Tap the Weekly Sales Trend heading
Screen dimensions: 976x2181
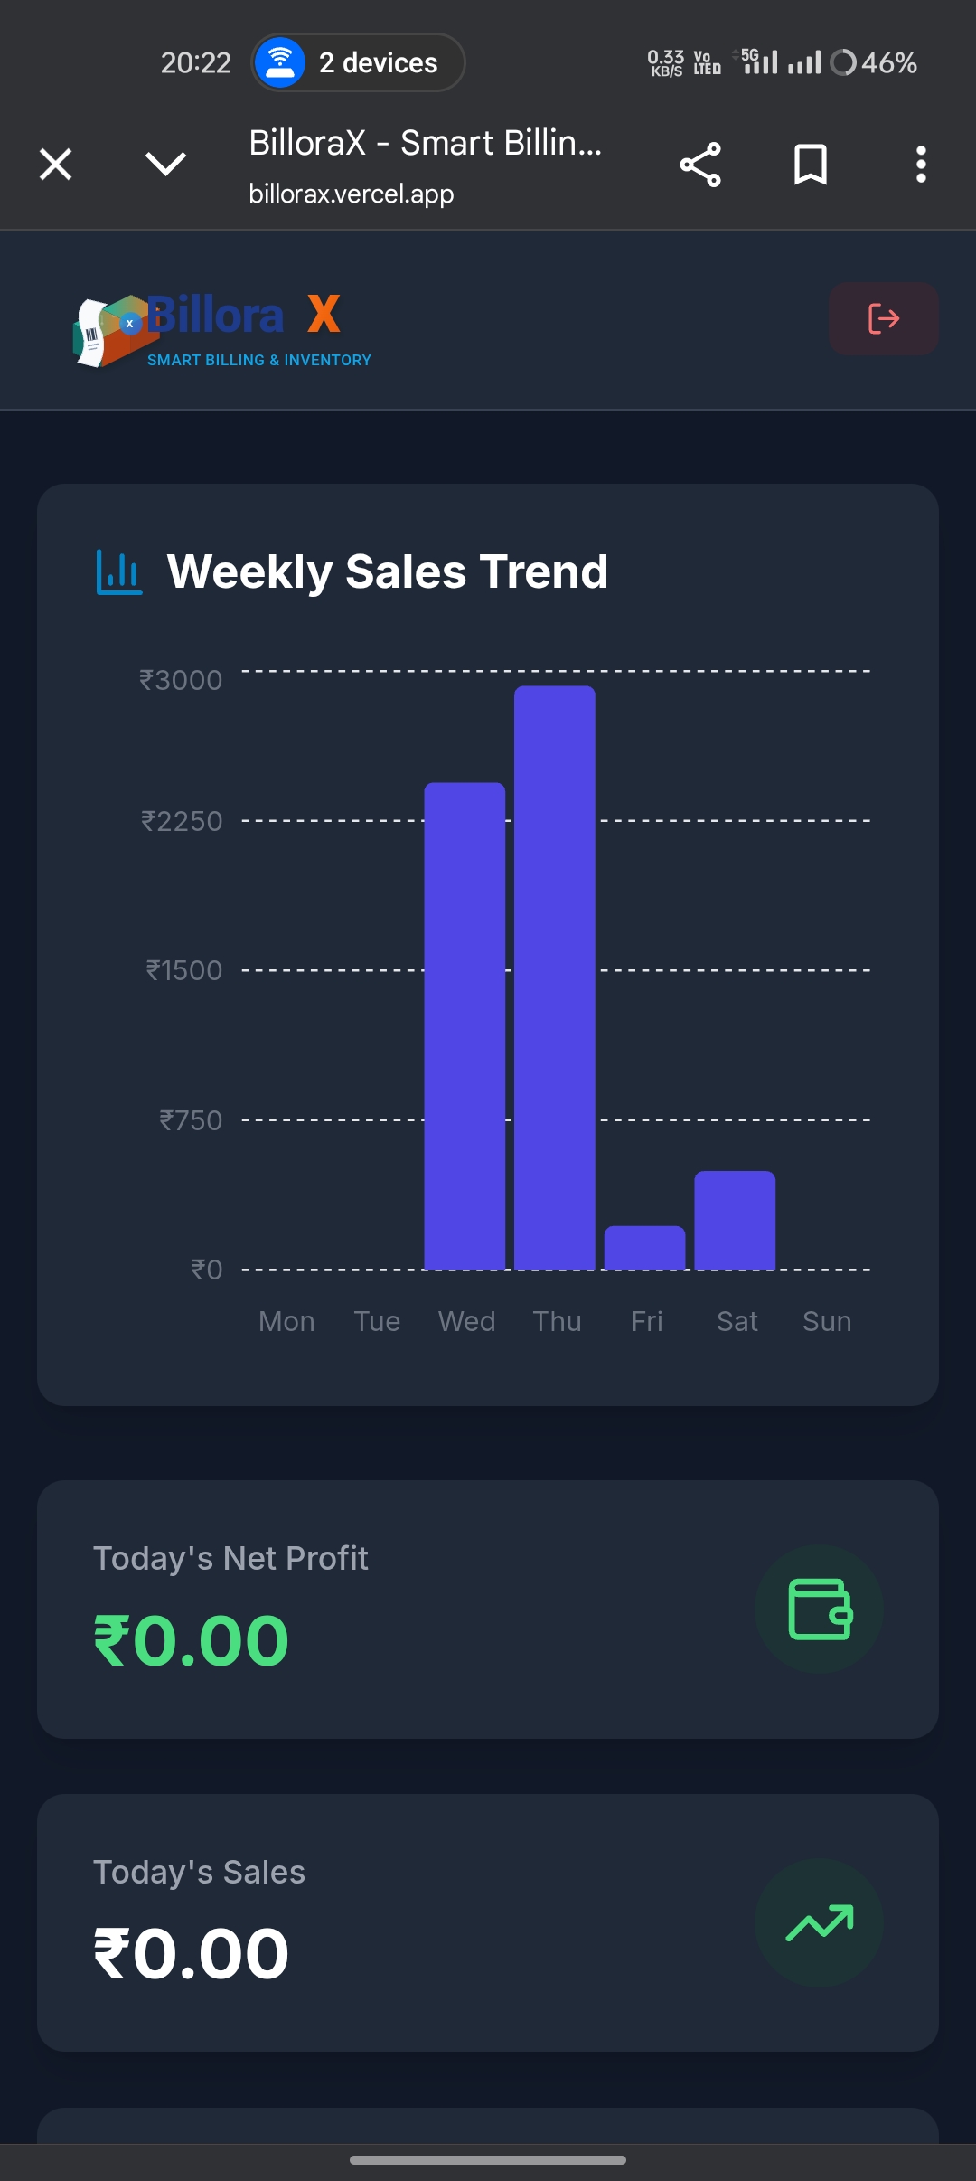[388, 572]
